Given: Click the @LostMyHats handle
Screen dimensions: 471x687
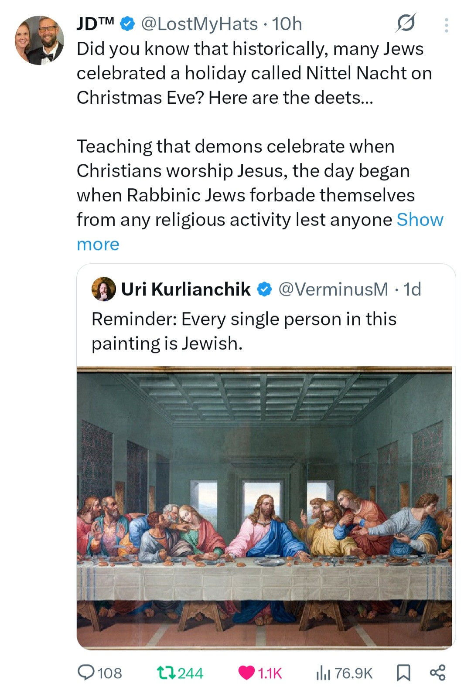Looking at the screenshot, I should (x=199, y=24).
